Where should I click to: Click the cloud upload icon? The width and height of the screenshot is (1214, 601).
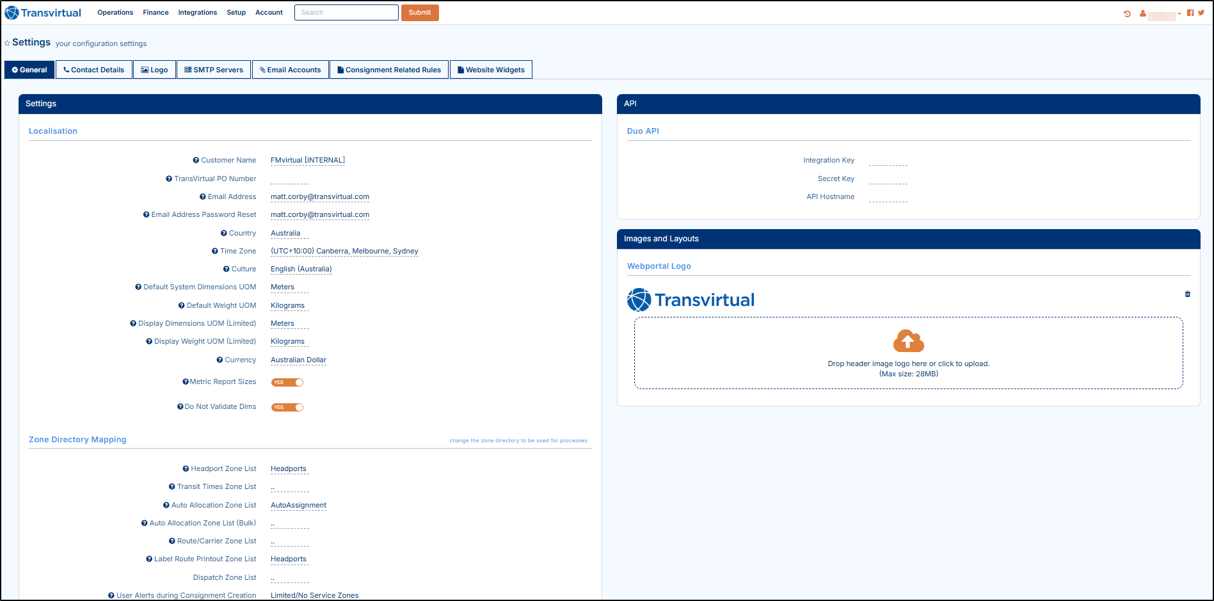tap(908, 341)
